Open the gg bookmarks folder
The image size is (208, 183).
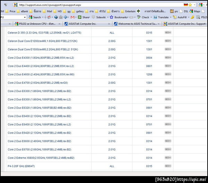(67, 11)
